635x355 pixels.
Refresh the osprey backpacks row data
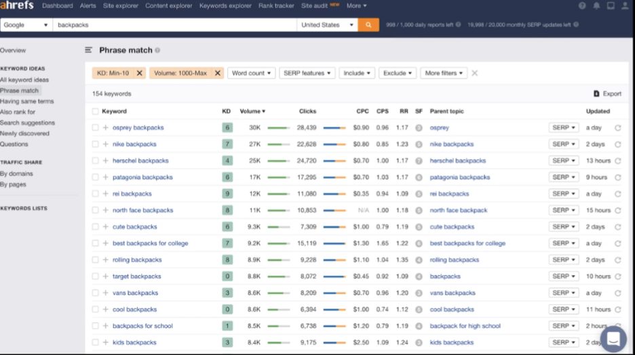[x=617, y=128]
